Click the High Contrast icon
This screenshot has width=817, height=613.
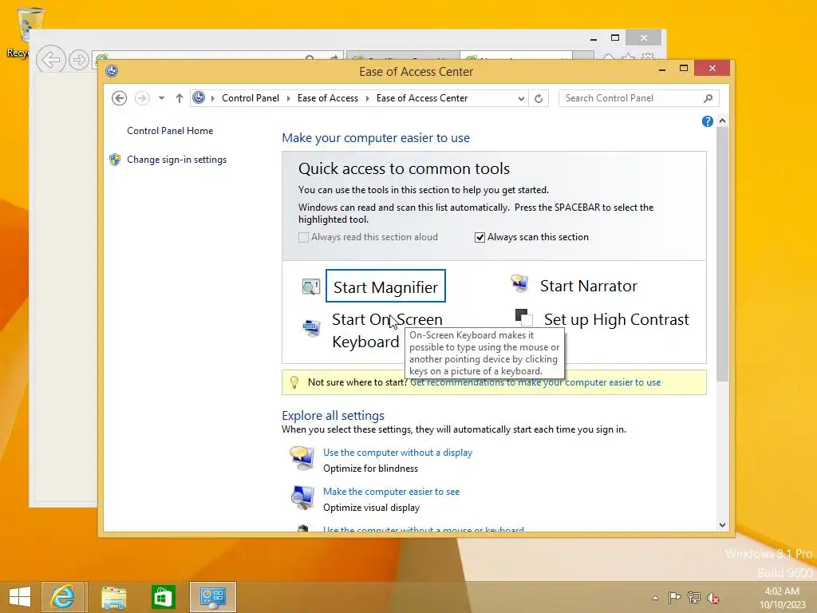[523, 318]
